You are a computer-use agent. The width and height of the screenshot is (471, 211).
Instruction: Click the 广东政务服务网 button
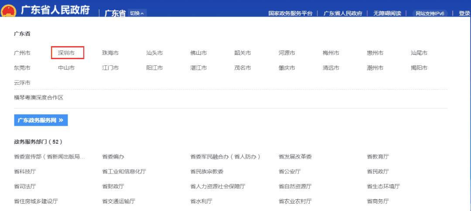[x=41, y=120]
